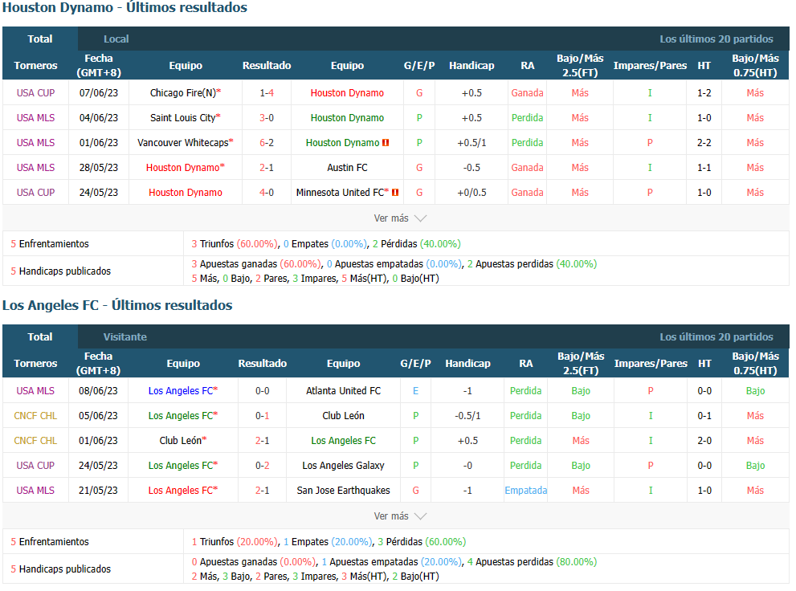Click the Resultado column header in Houston table

pos(267,65)
